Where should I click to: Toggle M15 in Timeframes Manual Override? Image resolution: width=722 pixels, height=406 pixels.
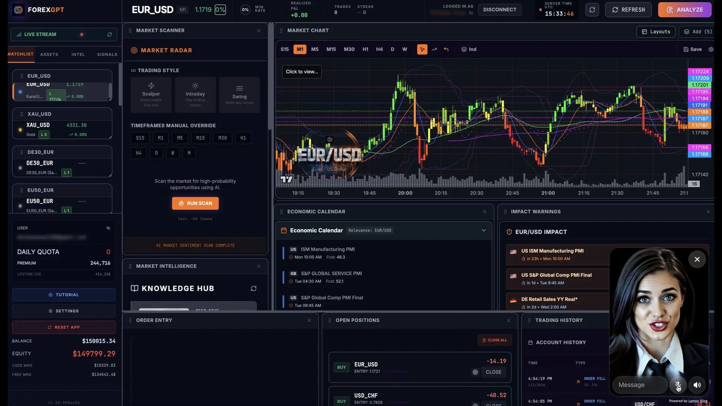click(200, 138)
